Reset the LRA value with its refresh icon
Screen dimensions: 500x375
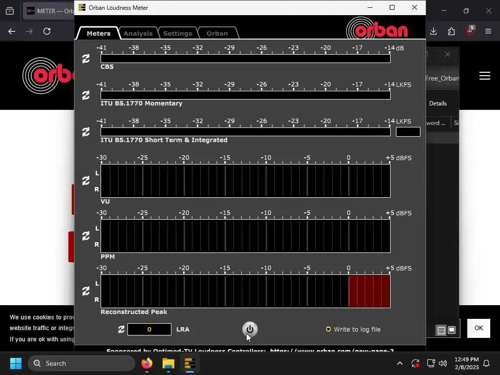(x=121, y=330)
